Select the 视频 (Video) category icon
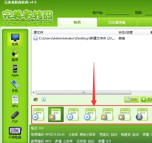This screenshot has height=143, width=152. coord(15,40)
